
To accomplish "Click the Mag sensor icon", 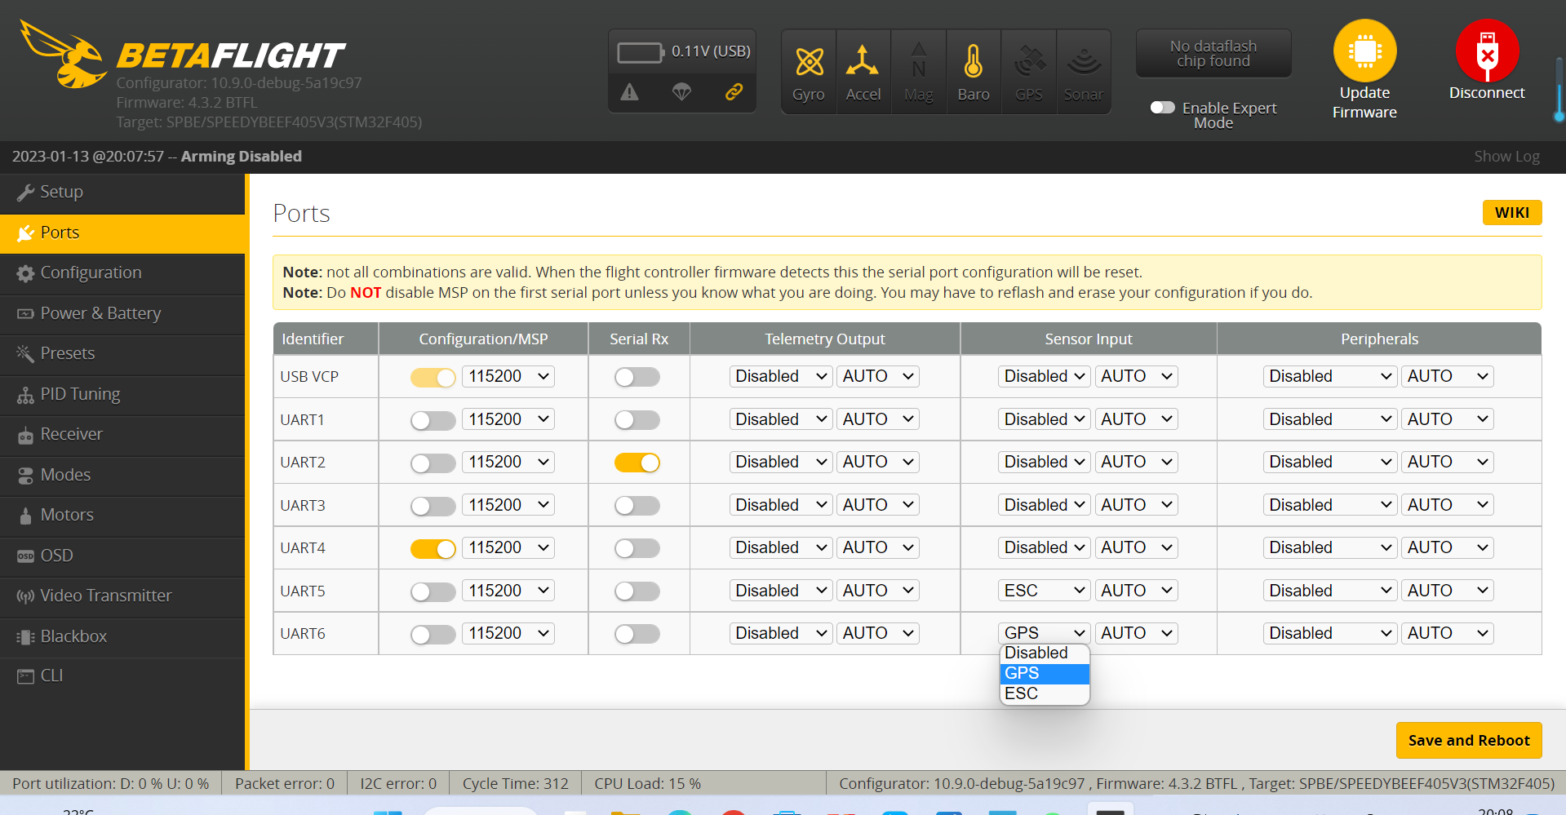I will coord(919,62).
